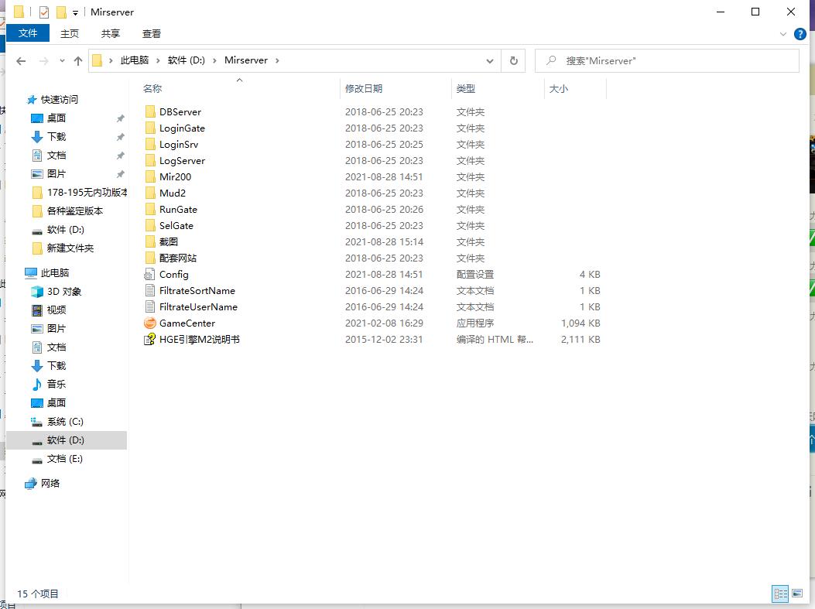Image resolution: width=815 pixels, height=609 pixels.
Task: Switch to the 查看 ribbon tab
Action: pyautogui.click(x=152, y=33)
